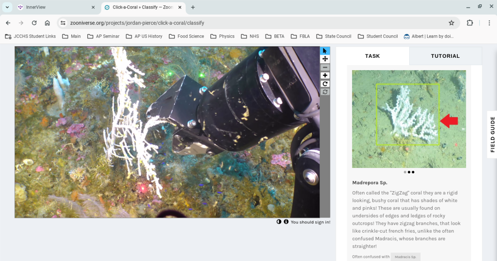Zoom out of the subject image
Viewport: 497px width, 261px height.
pyautogui.click(x=325, y=67)
